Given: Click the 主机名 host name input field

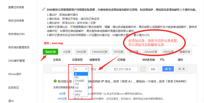Looking at the screenshot, I should point(61,69).
